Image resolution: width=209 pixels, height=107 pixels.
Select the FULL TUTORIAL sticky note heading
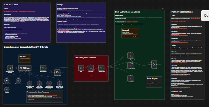pyautogui.click(x=11, y=5)
